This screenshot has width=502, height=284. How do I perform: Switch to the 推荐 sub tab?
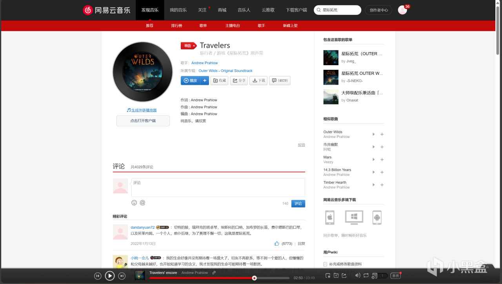point(150,25)
